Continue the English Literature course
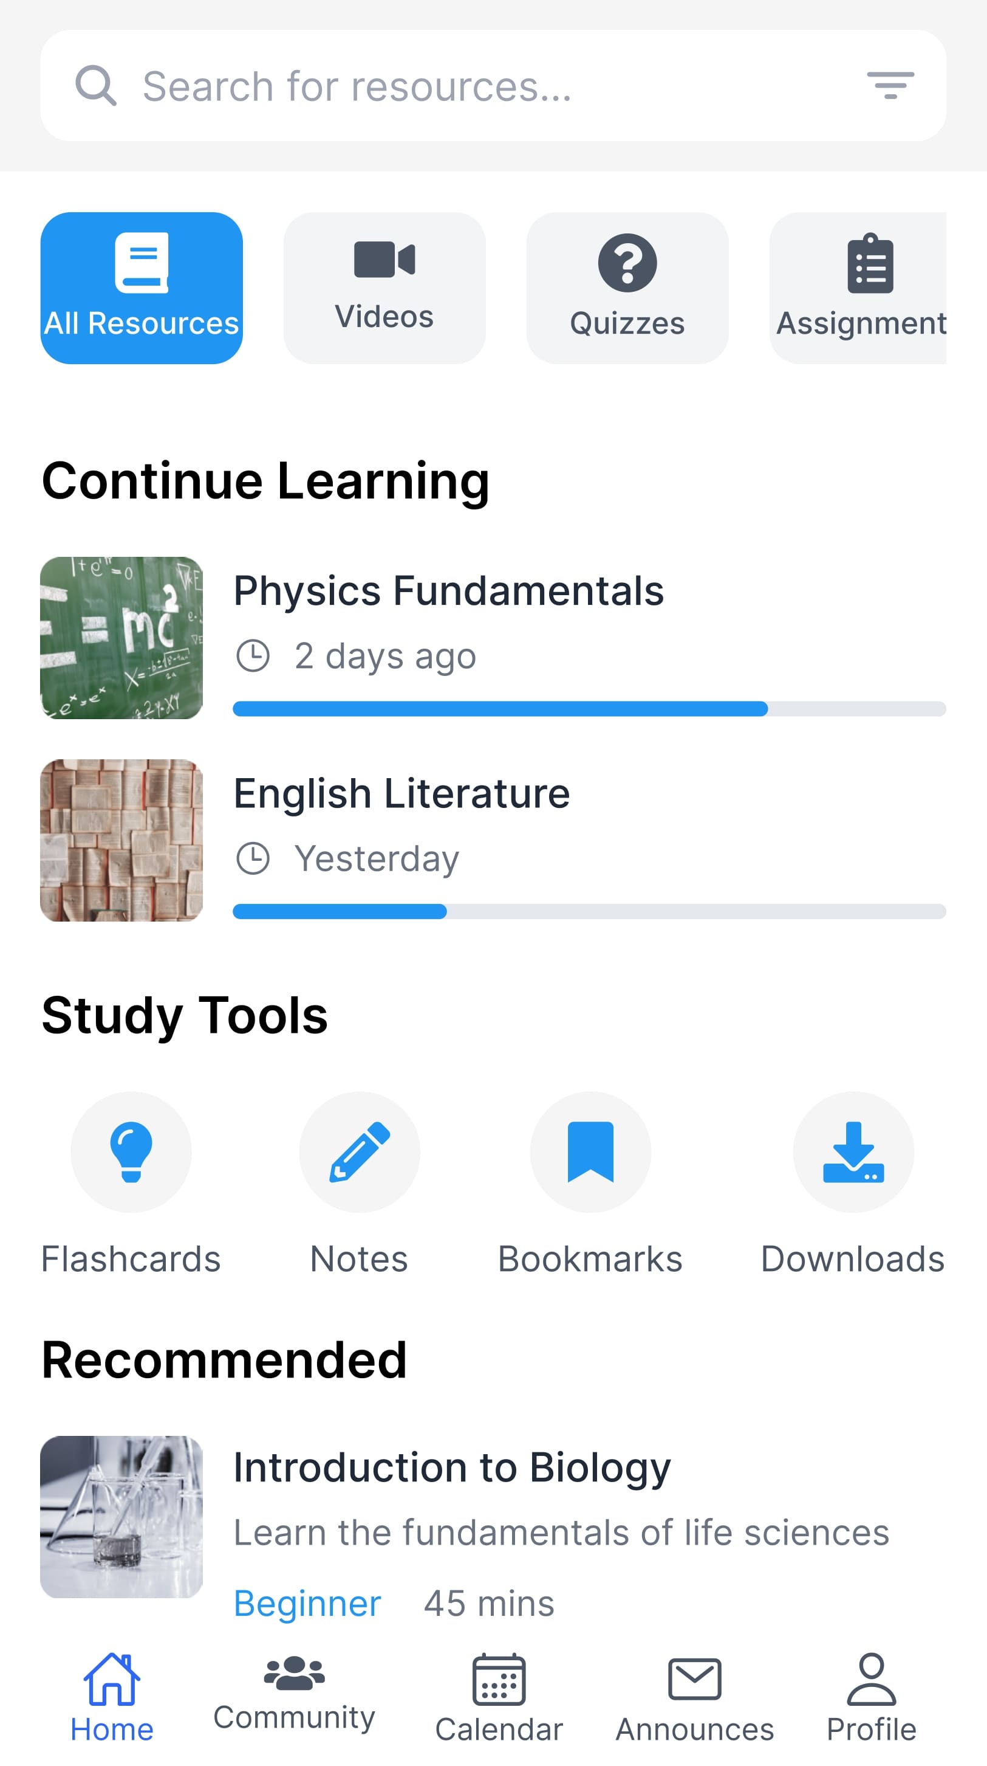 pos(401,793)
